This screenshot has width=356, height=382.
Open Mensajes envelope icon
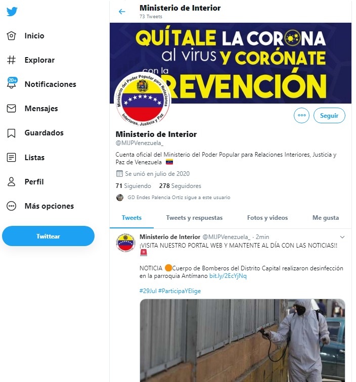pos(11,109)
